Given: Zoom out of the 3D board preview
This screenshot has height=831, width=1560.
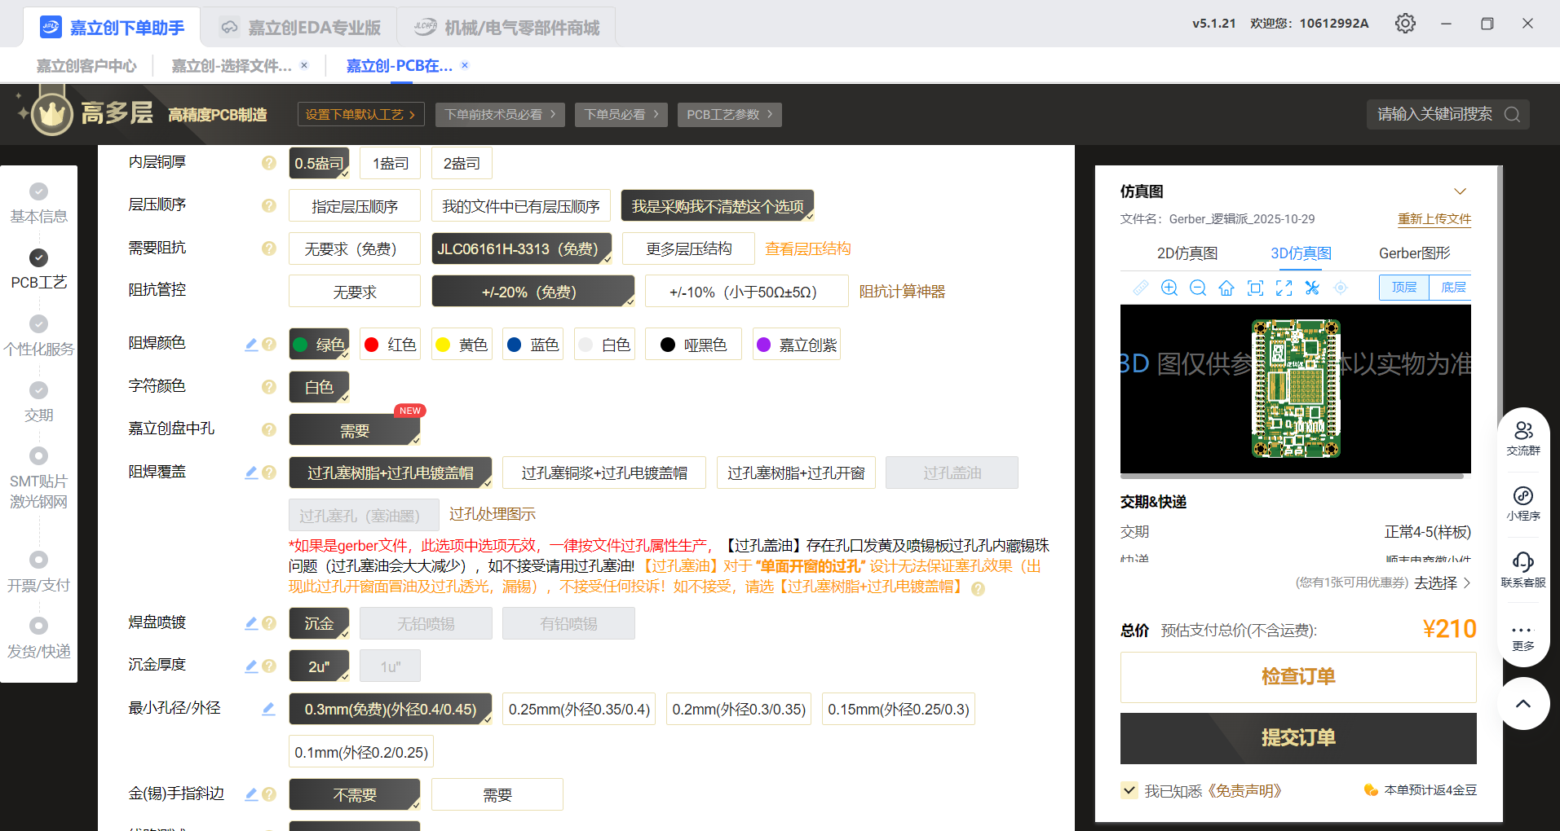Looking at the screenshot, I should point(1198,288).
